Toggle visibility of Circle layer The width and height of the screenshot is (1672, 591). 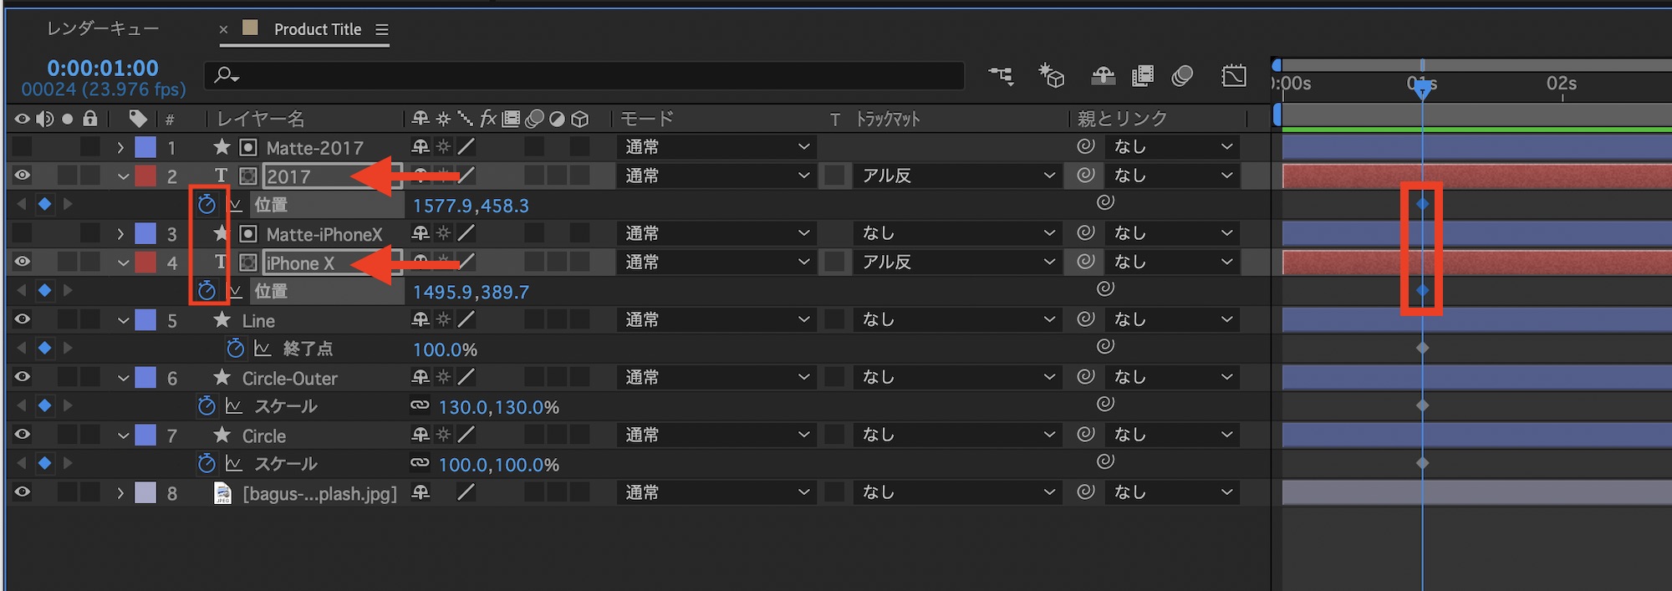[x=23, y=435]
